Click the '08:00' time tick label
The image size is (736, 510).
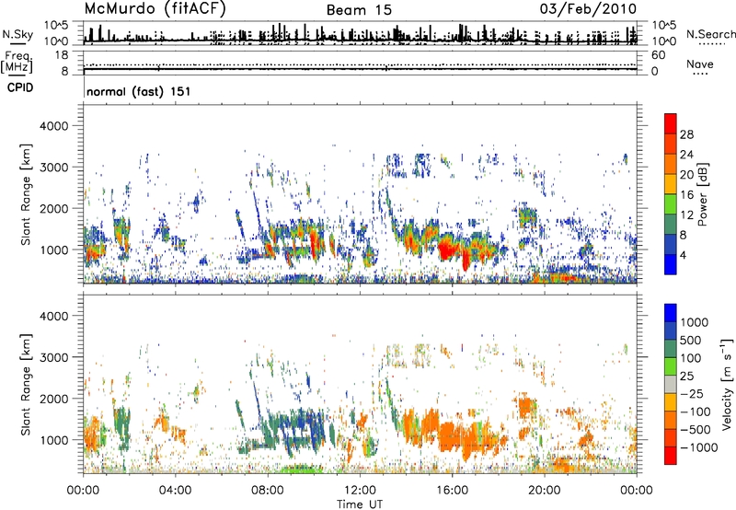(x=268, y=491)
